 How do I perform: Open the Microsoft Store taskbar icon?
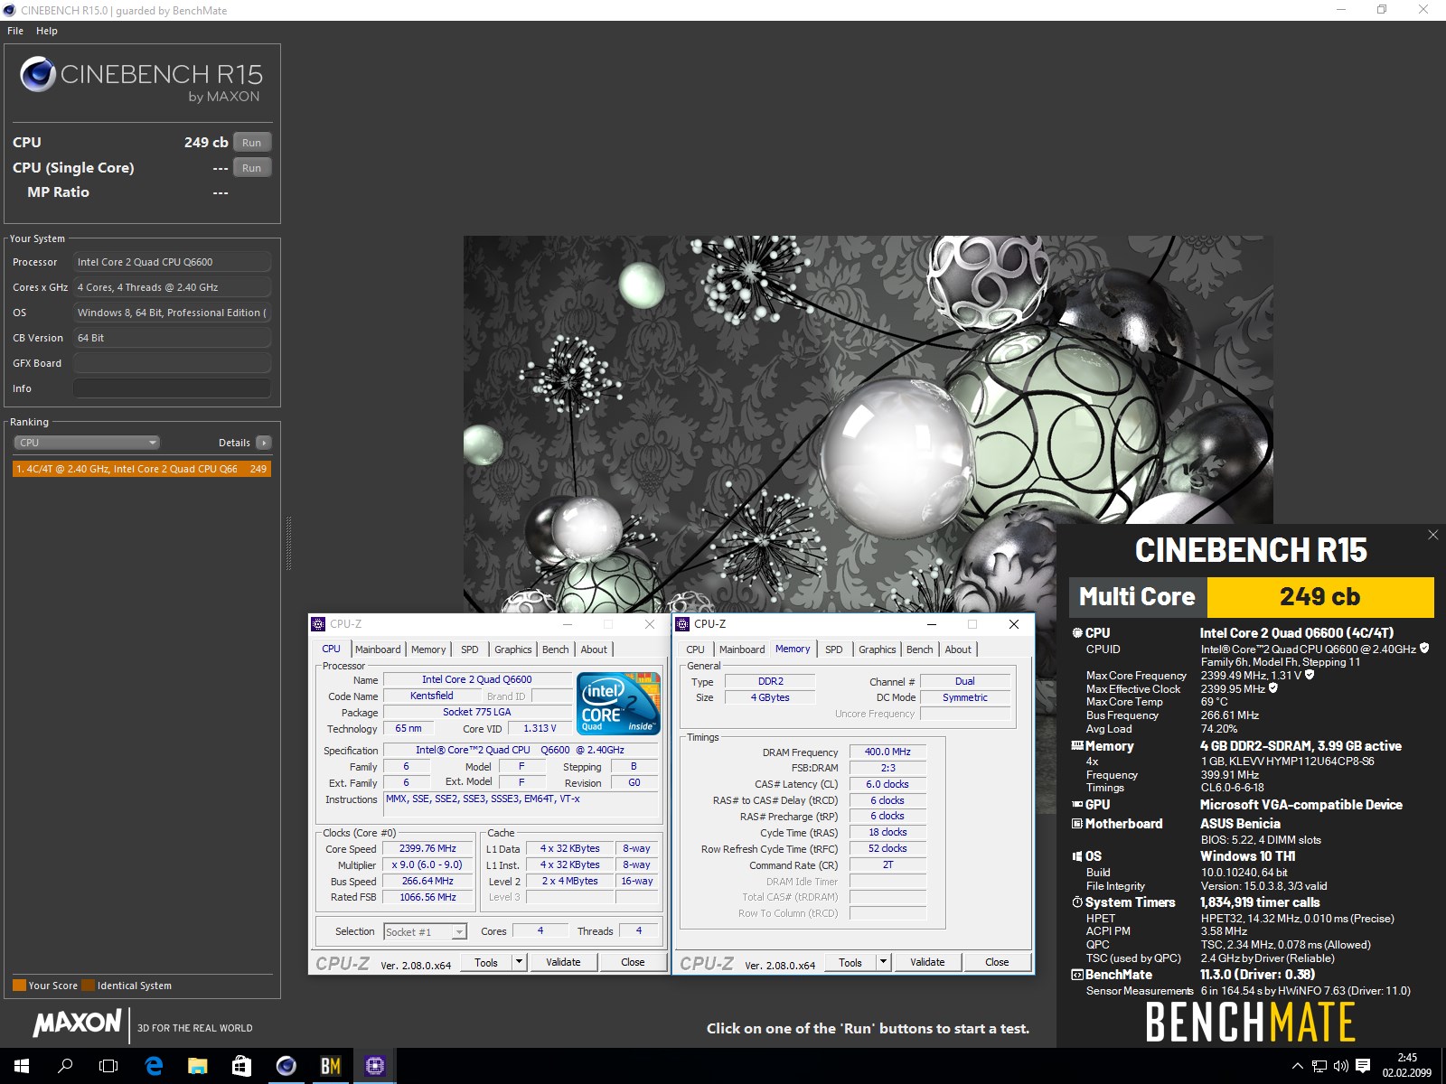[241, 1066]
